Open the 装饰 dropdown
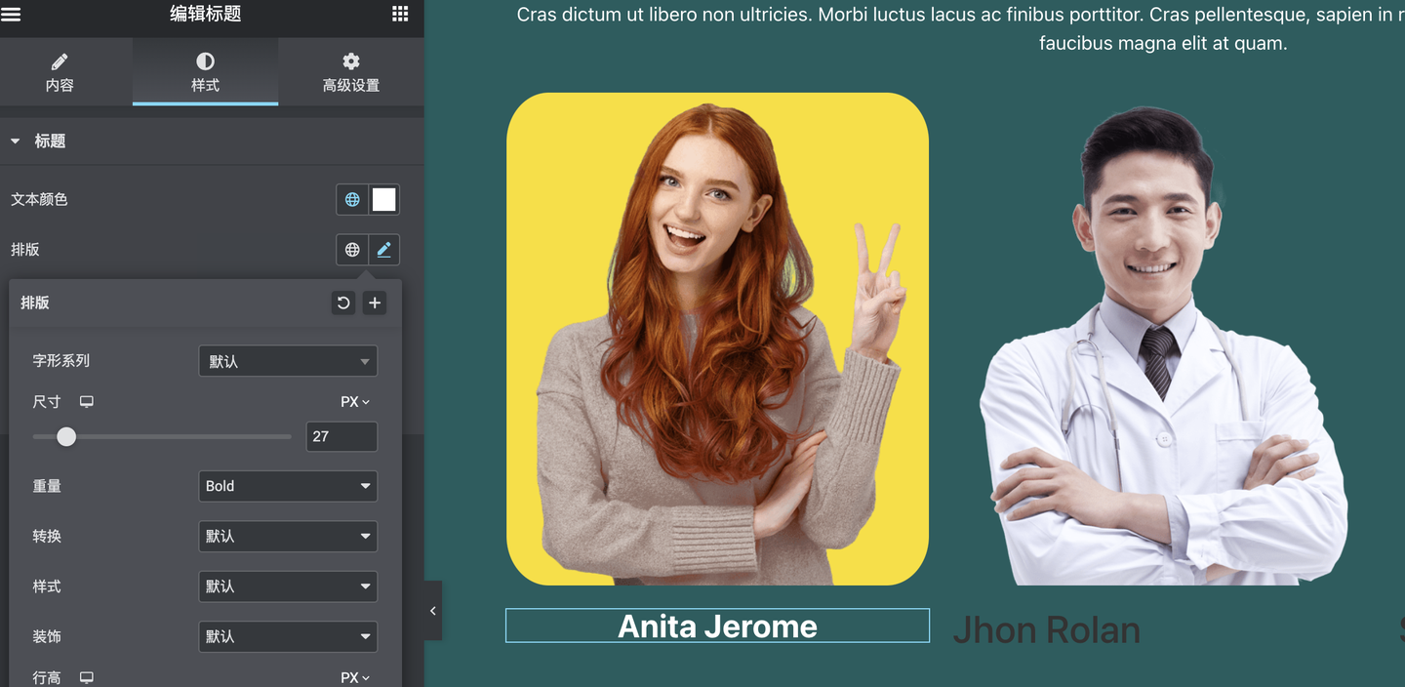 [288, 636]
